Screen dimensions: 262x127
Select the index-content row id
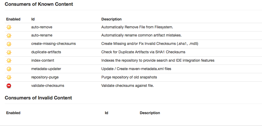pyautogui.click(x=43, y=61)
